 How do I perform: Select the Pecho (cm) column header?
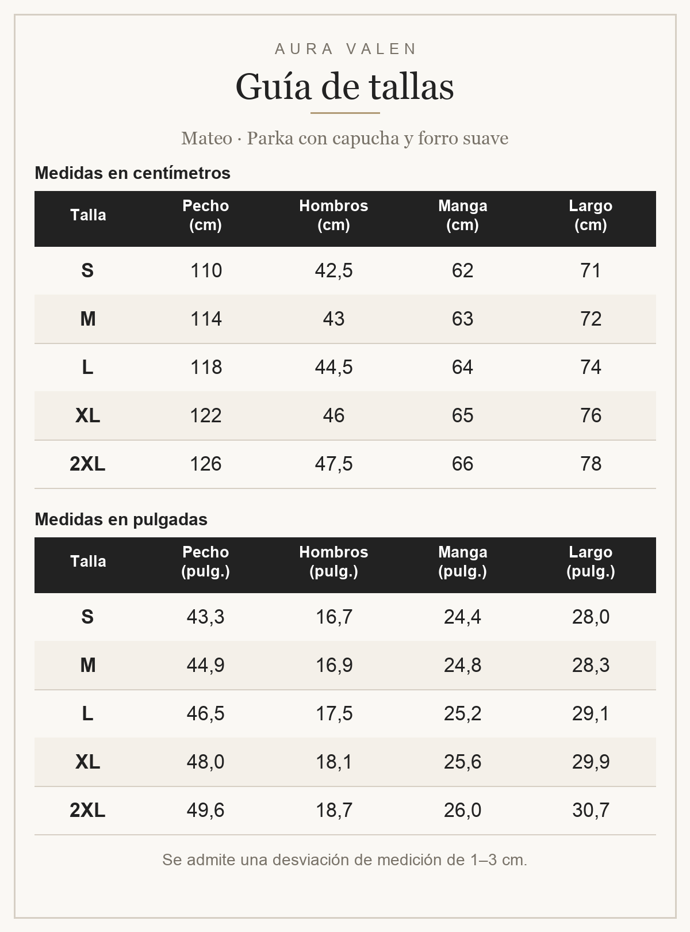click(206, 215)
